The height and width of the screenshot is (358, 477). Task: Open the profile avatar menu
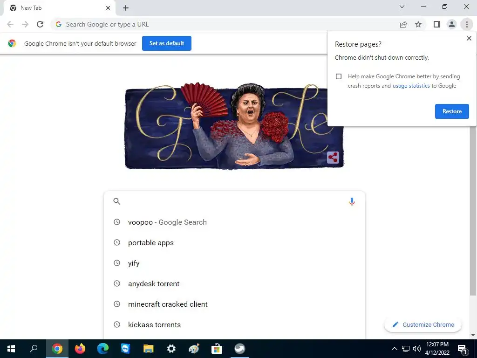[452, 24]
